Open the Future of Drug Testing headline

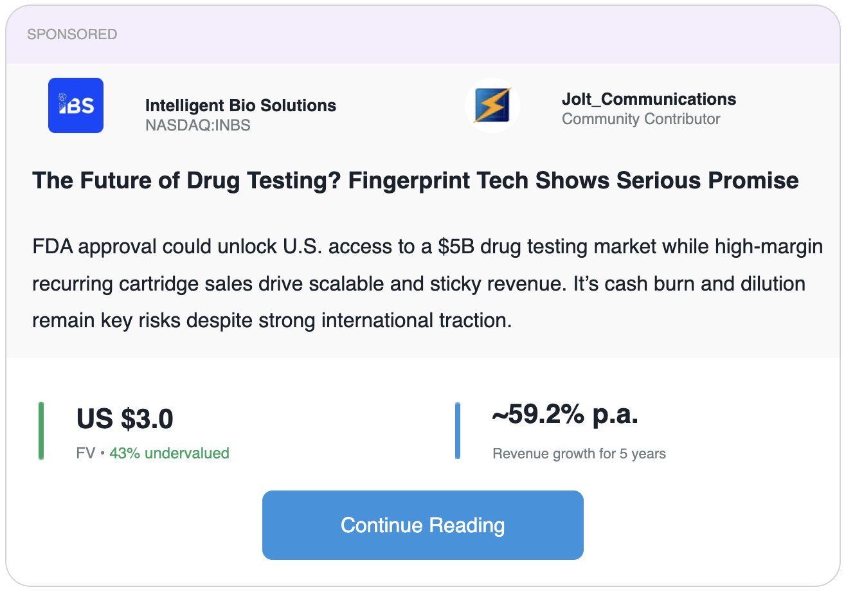point(415,181)
